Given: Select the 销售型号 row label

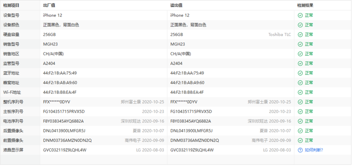Looking at the screenshot, I should coord(11,44).
